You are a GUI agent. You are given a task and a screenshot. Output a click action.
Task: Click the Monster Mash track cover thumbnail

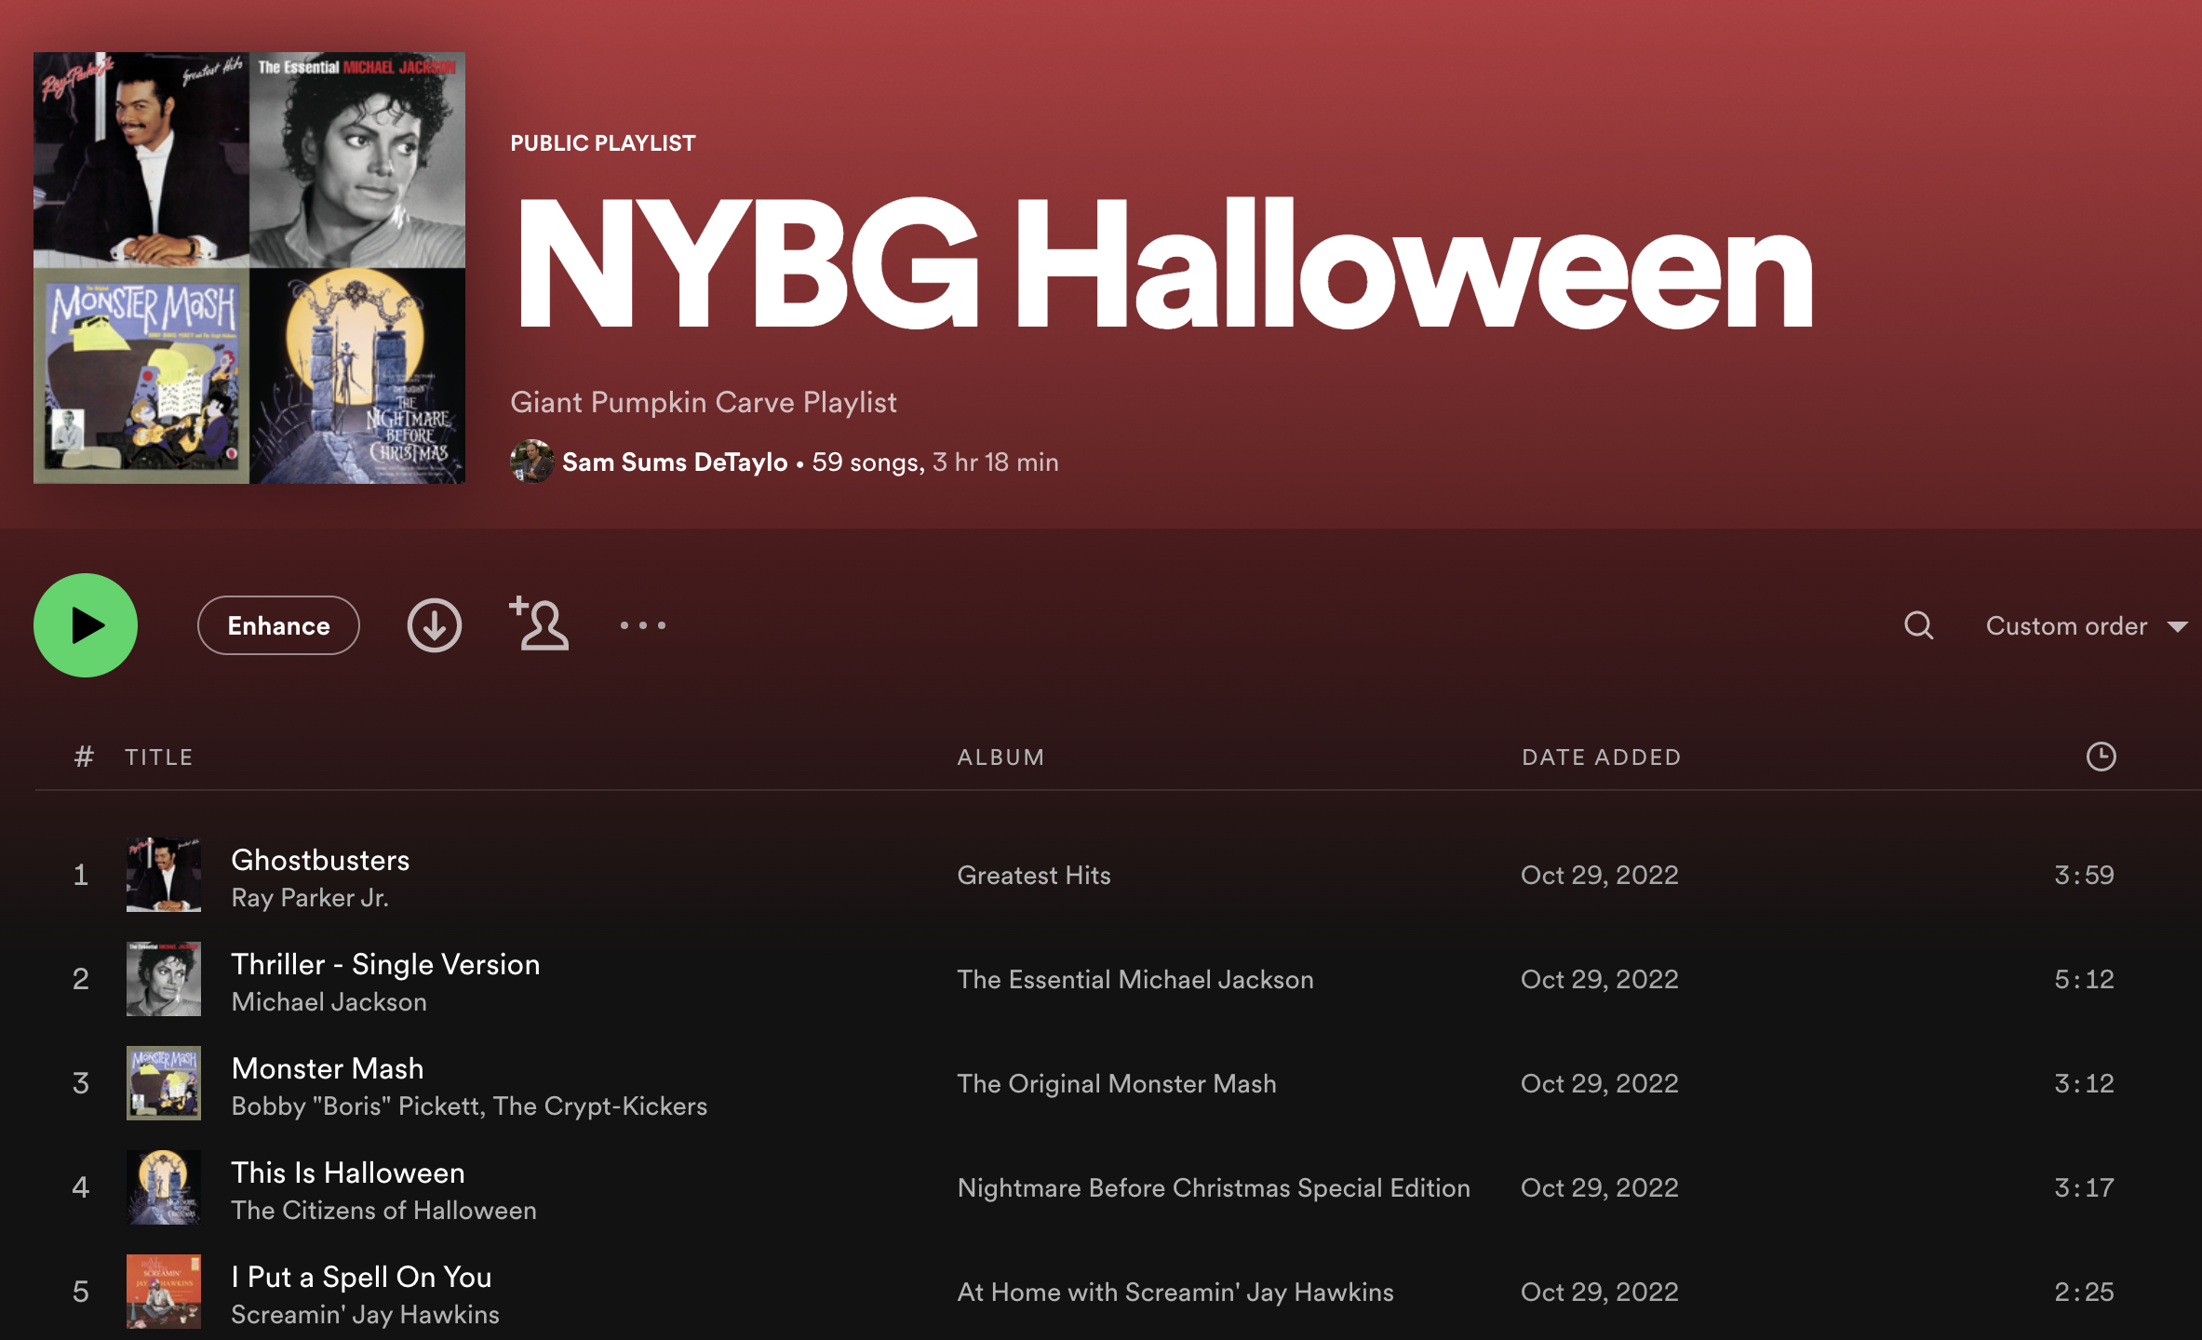tap(164, 1083)
